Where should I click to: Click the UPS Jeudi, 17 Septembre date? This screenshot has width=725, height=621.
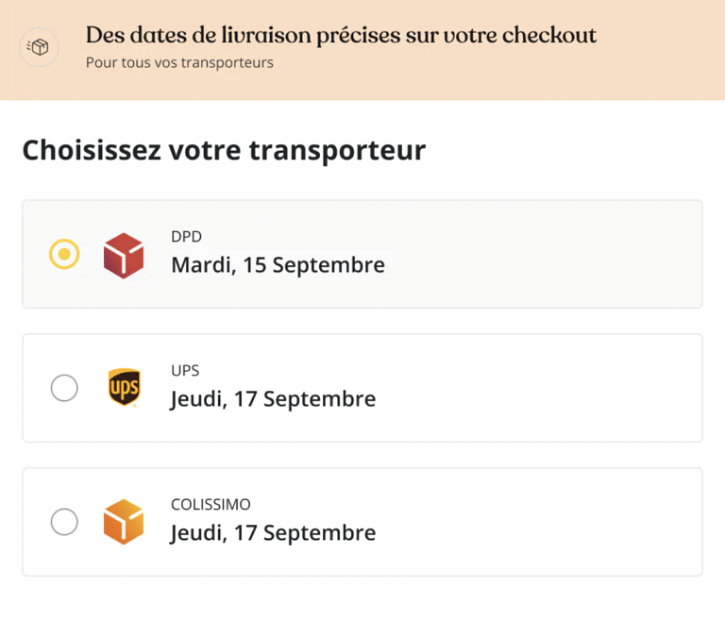[273, 399]
